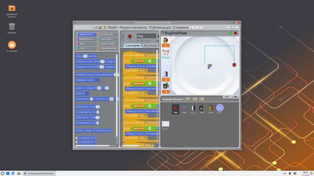Enable the 'позиция по X' checkbox
Image resolution: width=314 pixels, height=176 pixels.
pyautogui.click(x=76, y=138)
